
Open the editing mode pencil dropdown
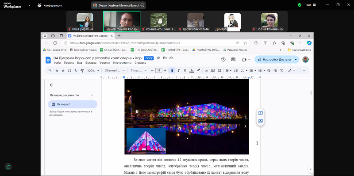[292, 71]
